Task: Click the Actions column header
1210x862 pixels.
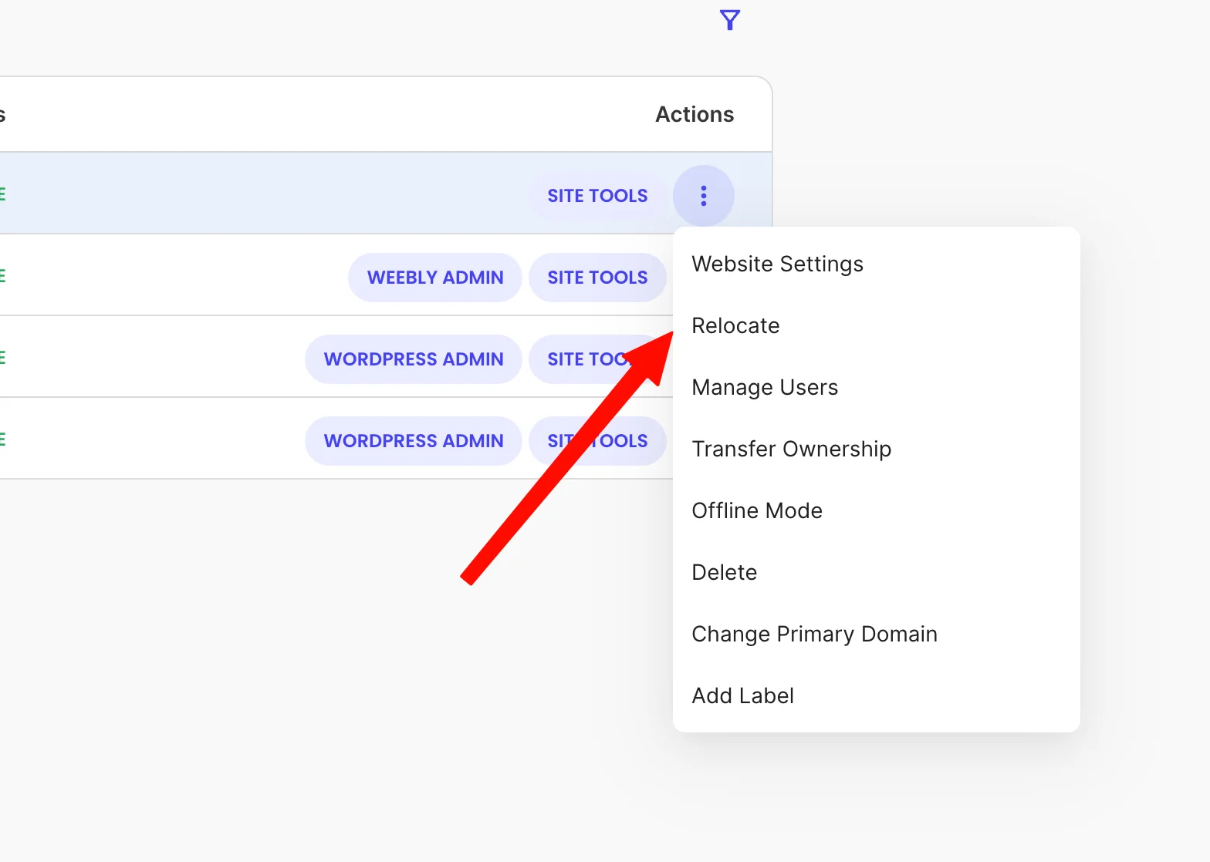Action: 695,114
